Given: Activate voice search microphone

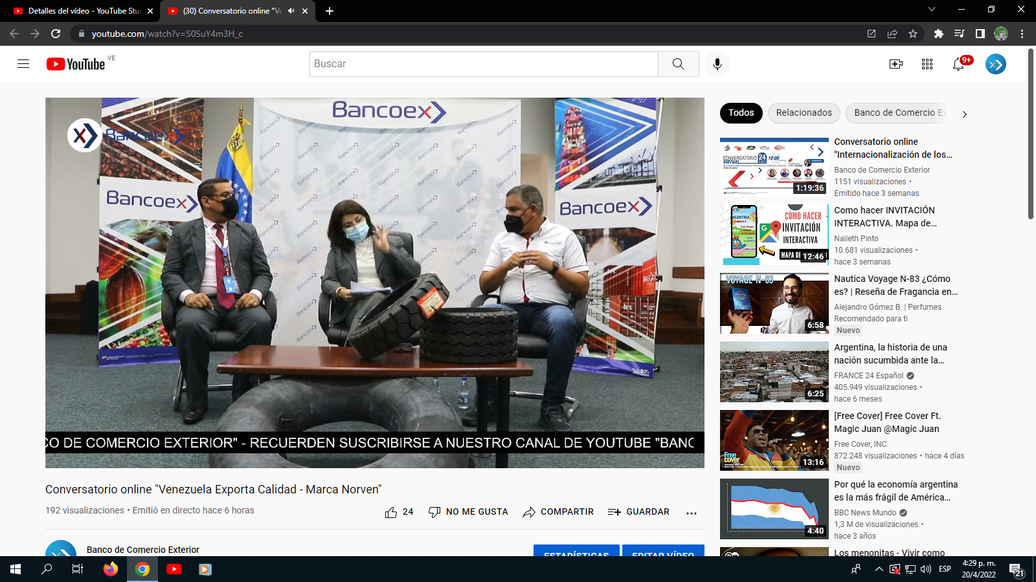Looking at the screenshot, I should click(x=717, y=64).
